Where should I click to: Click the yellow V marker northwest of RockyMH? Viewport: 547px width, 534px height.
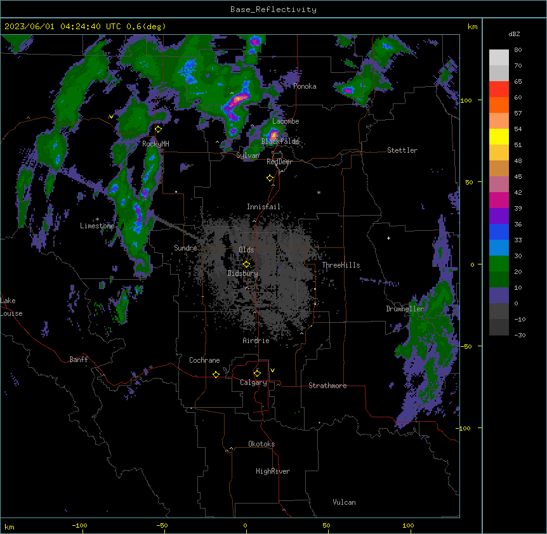[x=111, y=117]
